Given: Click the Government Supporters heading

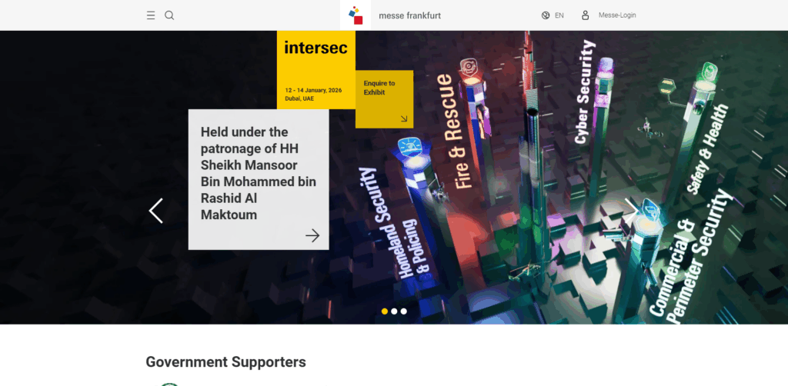Looking at the screenshot, I should 225,362.
